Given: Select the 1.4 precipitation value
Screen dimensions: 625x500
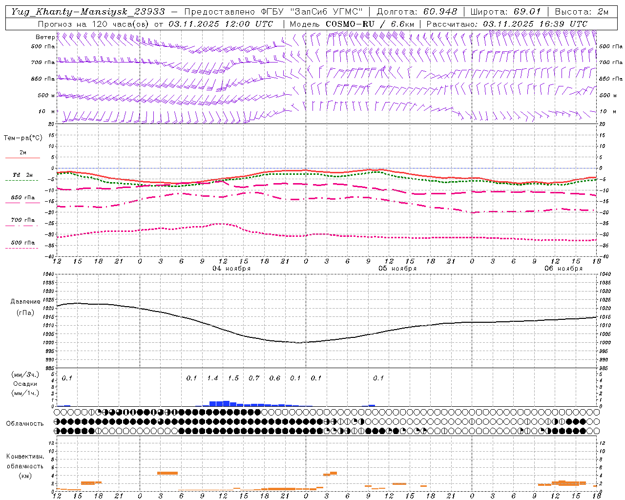Looking at the screenshot, I should tap(212, 378).
